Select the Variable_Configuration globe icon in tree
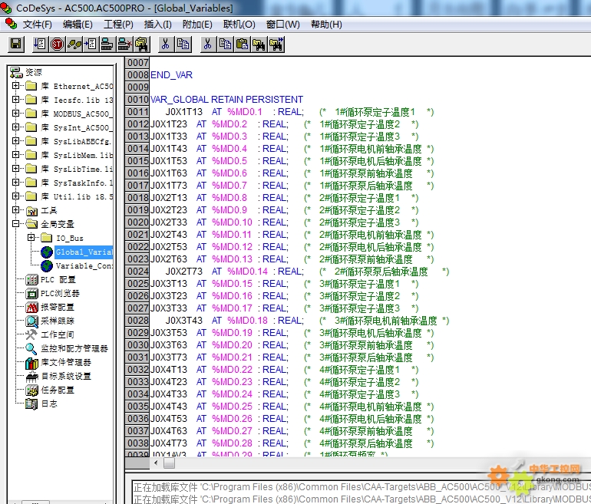This screenshot has width=591, height=504. [46, 266]
